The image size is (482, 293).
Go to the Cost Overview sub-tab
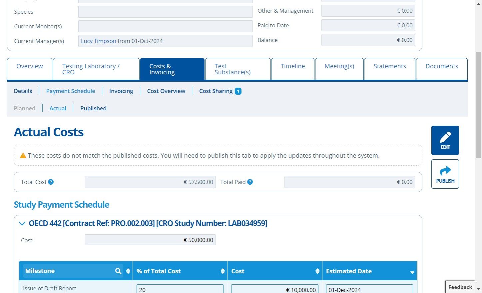(166, 91)
